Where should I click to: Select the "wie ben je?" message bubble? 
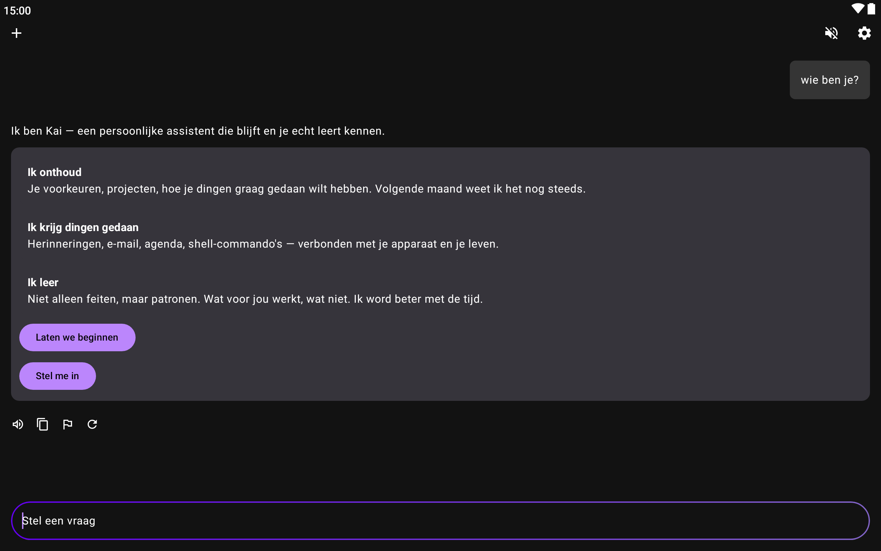coord(829,80)
